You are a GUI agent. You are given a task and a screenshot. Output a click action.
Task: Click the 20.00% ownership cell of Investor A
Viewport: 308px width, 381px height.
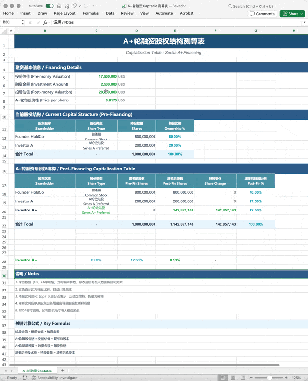[x=175, y=145]
